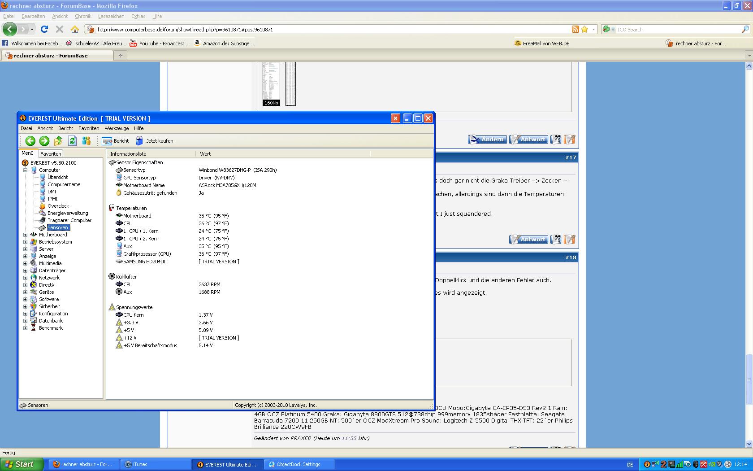753x471 pixels.
Task: Open 160kb attachment thumbnail
Action: pyautogui.click(x=271, y=84)
